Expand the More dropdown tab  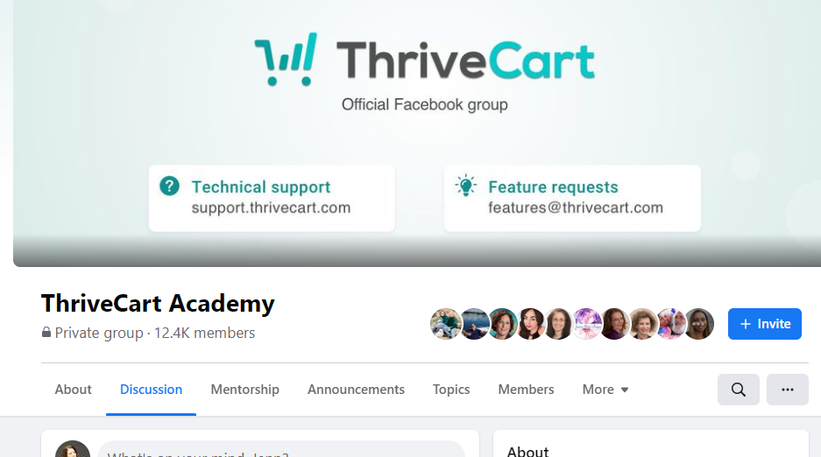click(605, 390)
